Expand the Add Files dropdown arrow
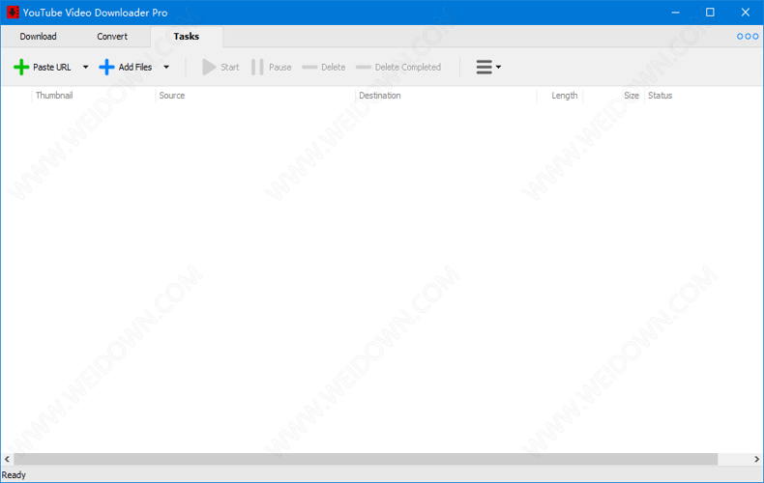Viewport: 764px width, 483px height. tap(166, 68)
